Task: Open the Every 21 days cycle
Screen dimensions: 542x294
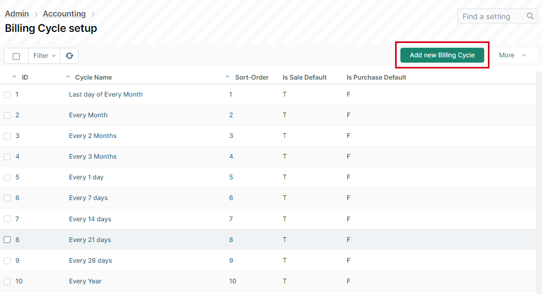Action: pyautogui.click(x=90, y=240)
